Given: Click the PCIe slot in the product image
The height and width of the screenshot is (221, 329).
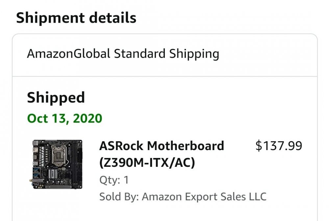Looking at the screenshot, I should coord(59,187).
